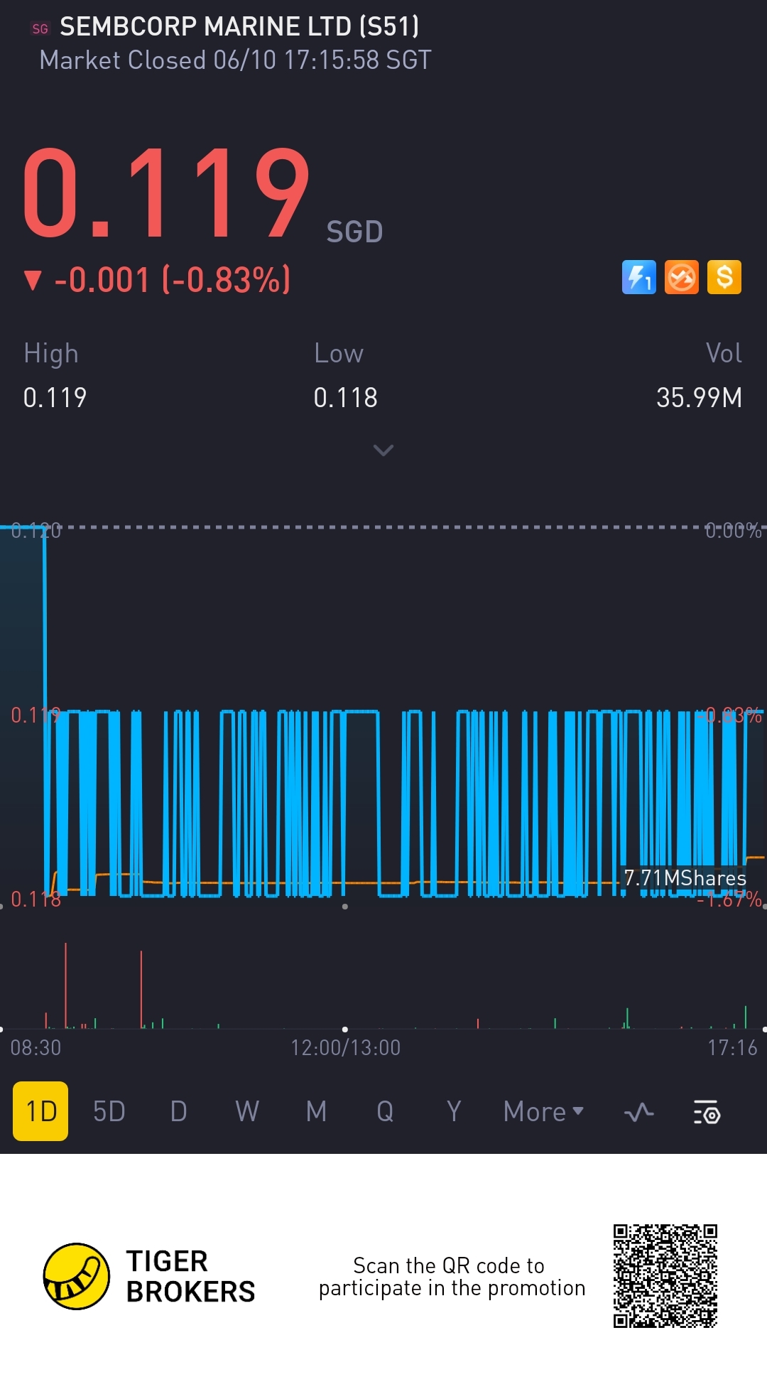Tap the SEMBCORP MARINE LTD (S51) title
767x1399 pixels.
[239, 27]
